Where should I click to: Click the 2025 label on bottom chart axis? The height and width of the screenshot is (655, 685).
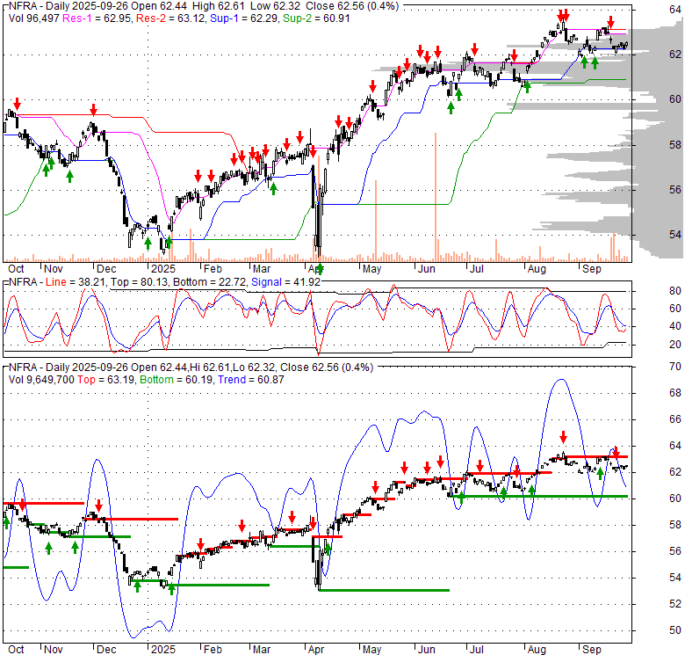(x=163, y=650)
